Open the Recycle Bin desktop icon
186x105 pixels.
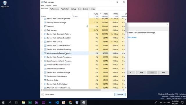tap(5, 4)
